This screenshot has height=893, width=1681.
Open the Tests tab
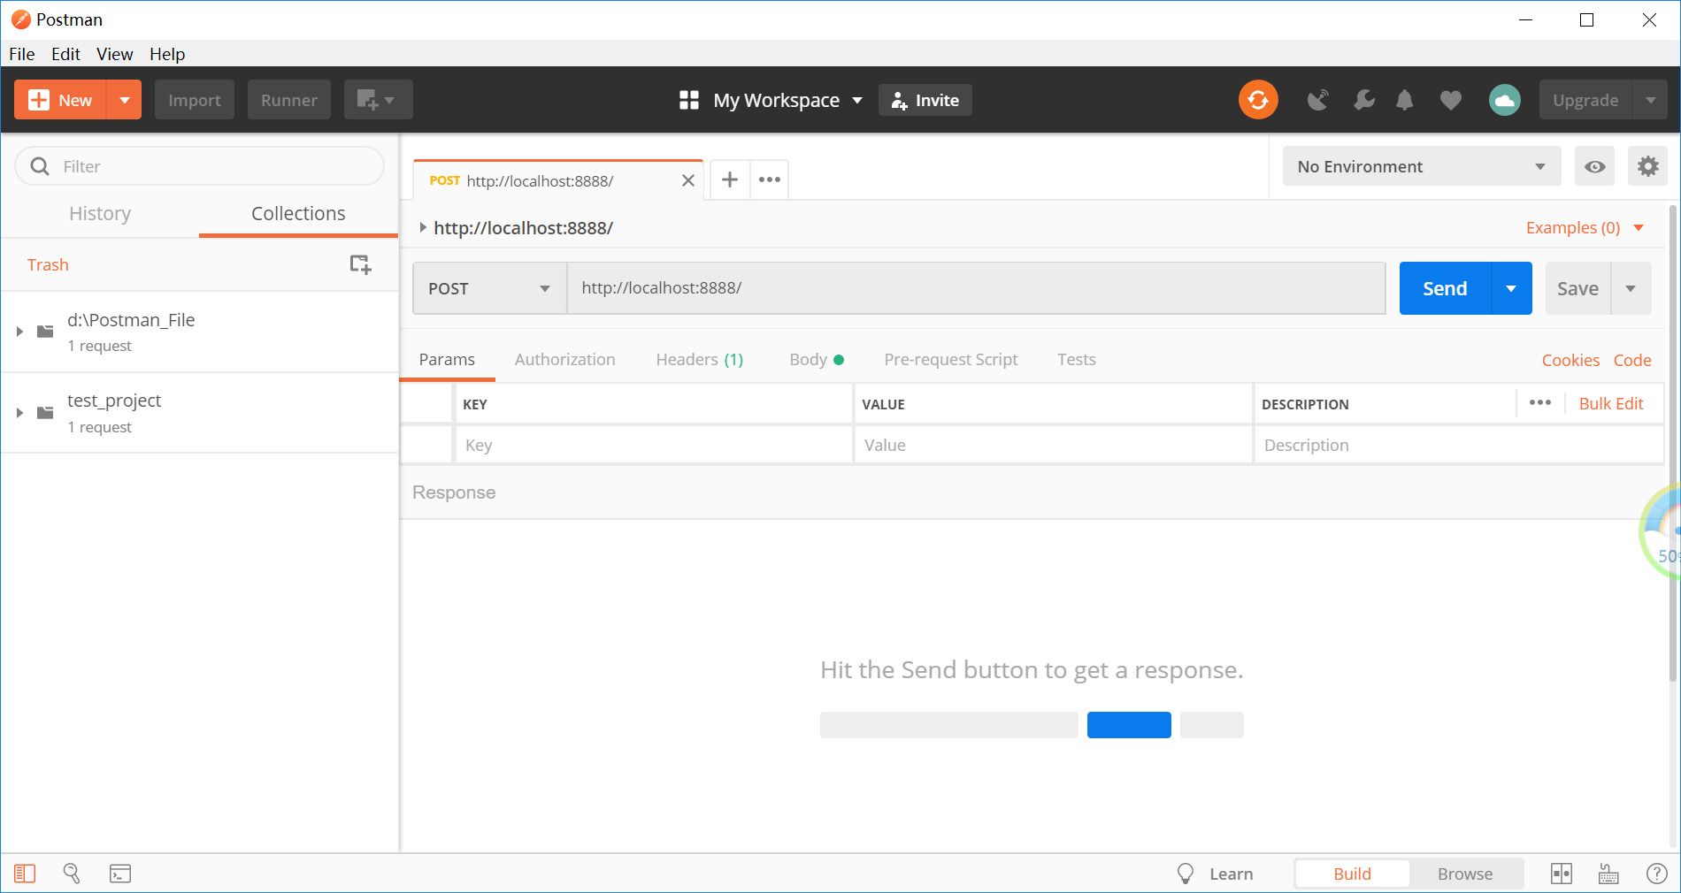click(1077, 359)
